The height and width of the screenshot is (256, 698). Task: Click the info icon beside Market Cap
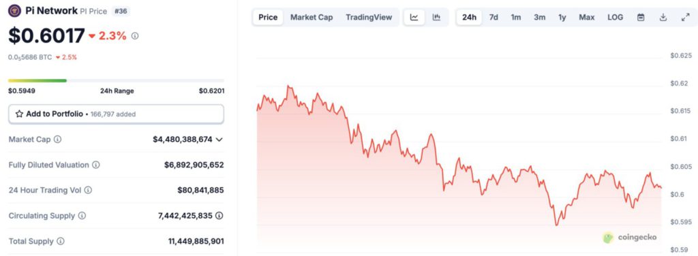click(57, 139)
